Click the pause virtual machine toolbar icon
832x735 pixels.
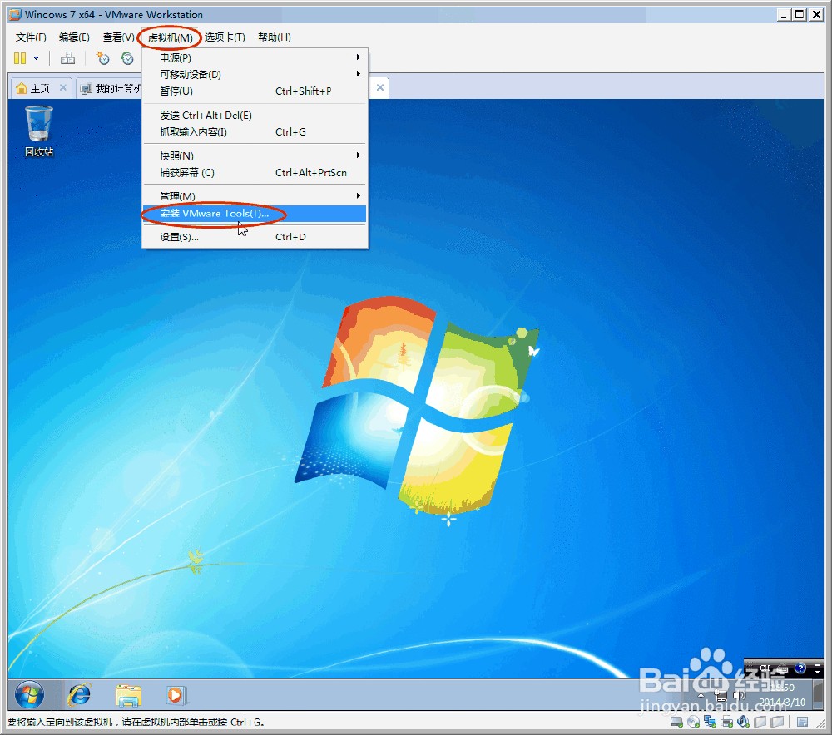pos(20,58)
